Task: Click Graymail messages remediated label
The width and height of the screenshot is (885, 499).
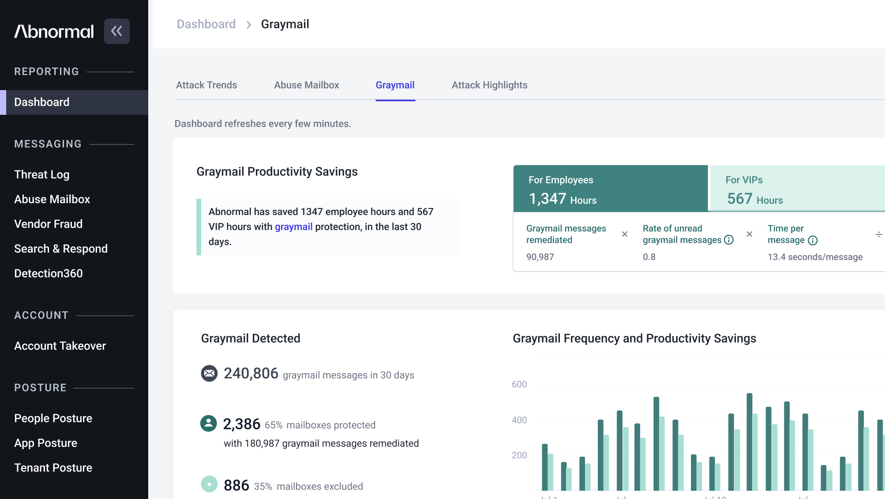Action: (x=566, y=234)
